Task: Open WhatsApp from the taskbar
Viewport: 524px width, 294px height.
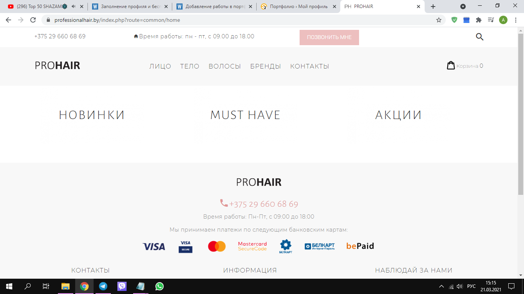Action: click(x=159, y=286)
